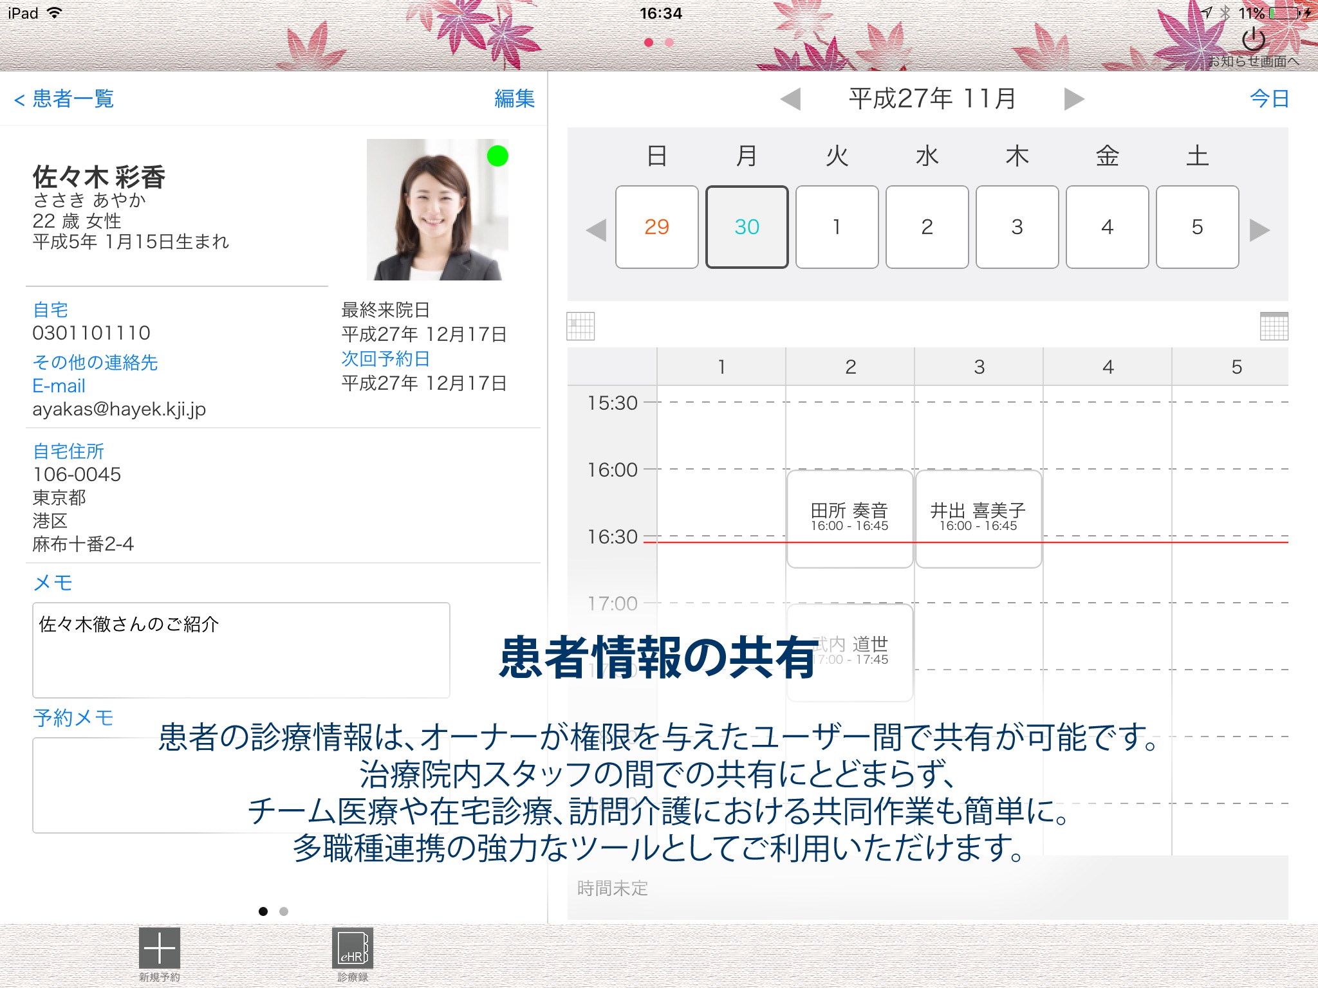Screen dimensions: 1318x988
Task: Tap the power icon to notification screen
Action: coord(1254,39)
